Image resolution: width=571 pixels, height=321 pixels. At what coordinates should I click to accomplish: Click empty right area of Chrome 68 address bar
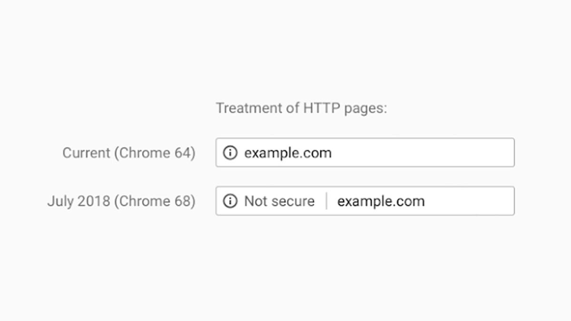(469, 201)
